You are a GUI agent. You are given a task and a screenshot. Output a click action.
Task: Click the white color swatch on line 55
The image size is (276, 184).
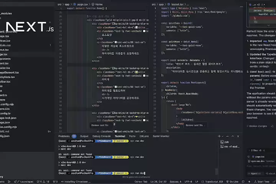[x=116, y=87]
